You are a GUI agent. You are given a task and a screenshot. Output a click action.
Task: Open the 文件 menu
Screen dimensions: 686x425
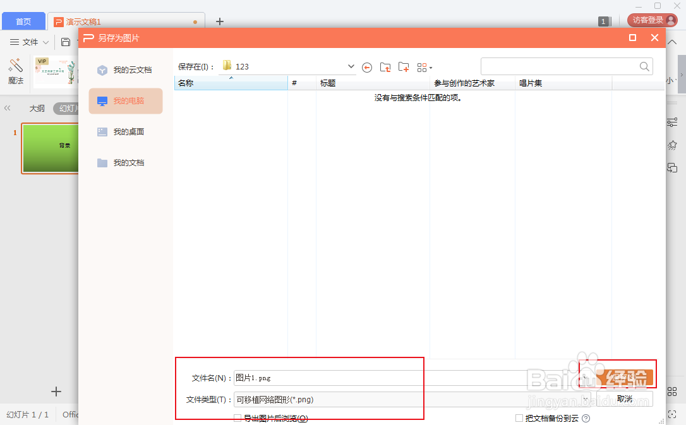29,42
